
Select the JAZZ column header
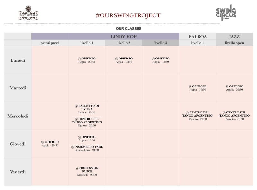[x=234, y=37]
